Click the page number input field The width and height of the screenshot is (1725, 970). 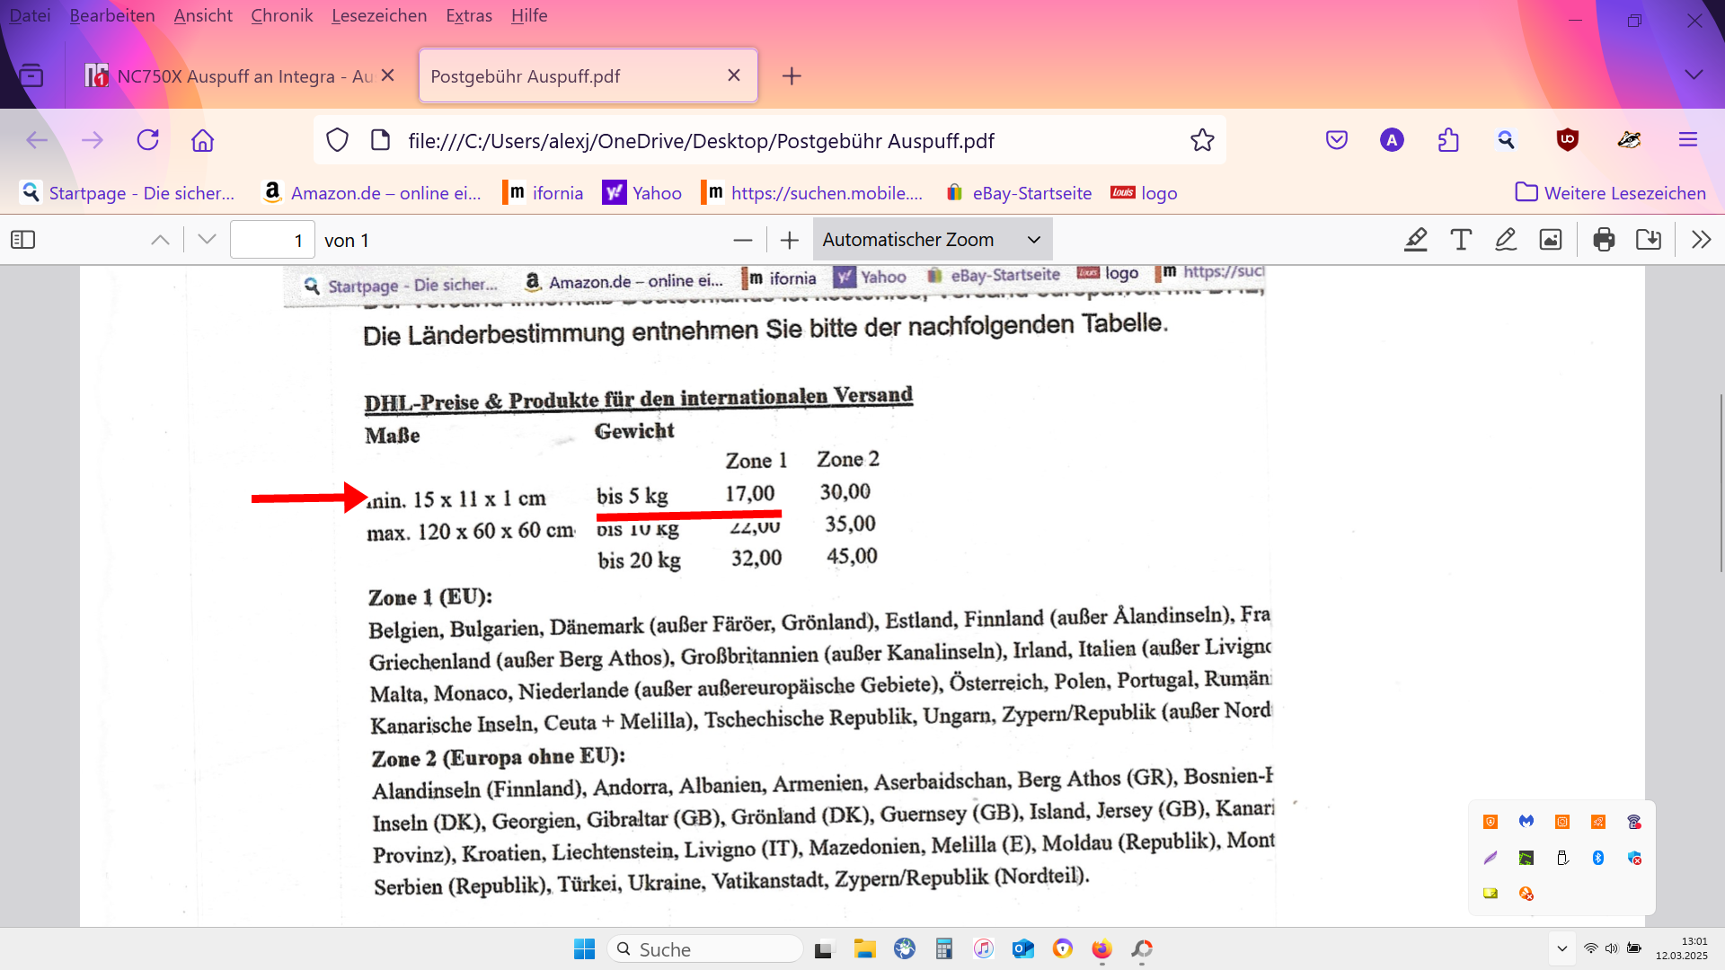pos(272,240)
